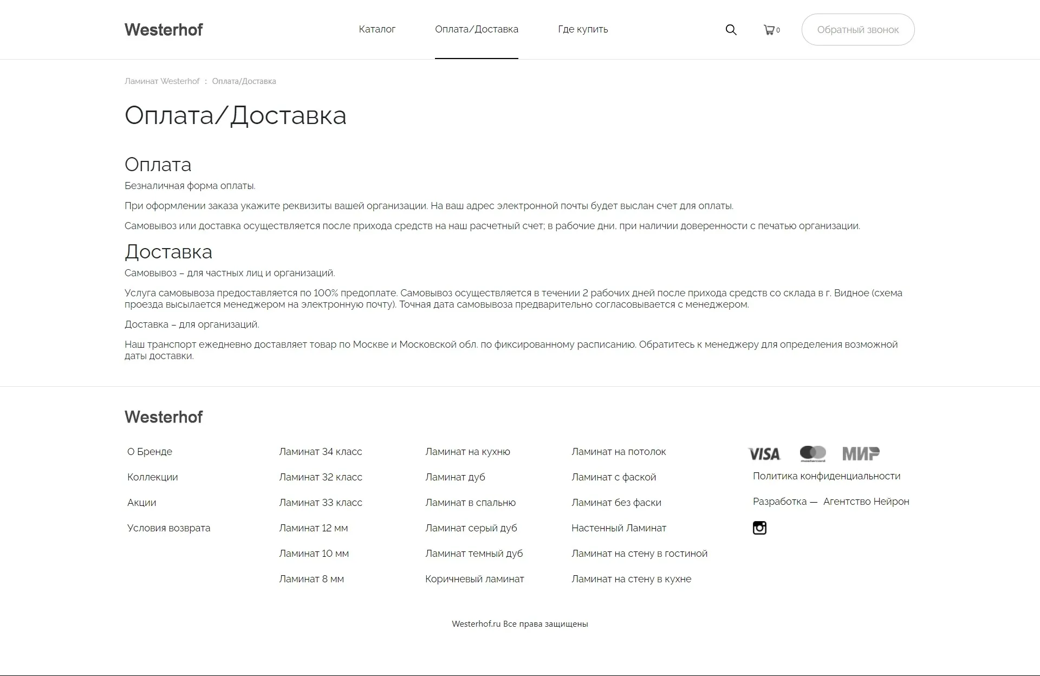The height and width of the screenshot is (676, 1040).
Task: Open the О Бренде footer link
Action: tap(149, 452)
